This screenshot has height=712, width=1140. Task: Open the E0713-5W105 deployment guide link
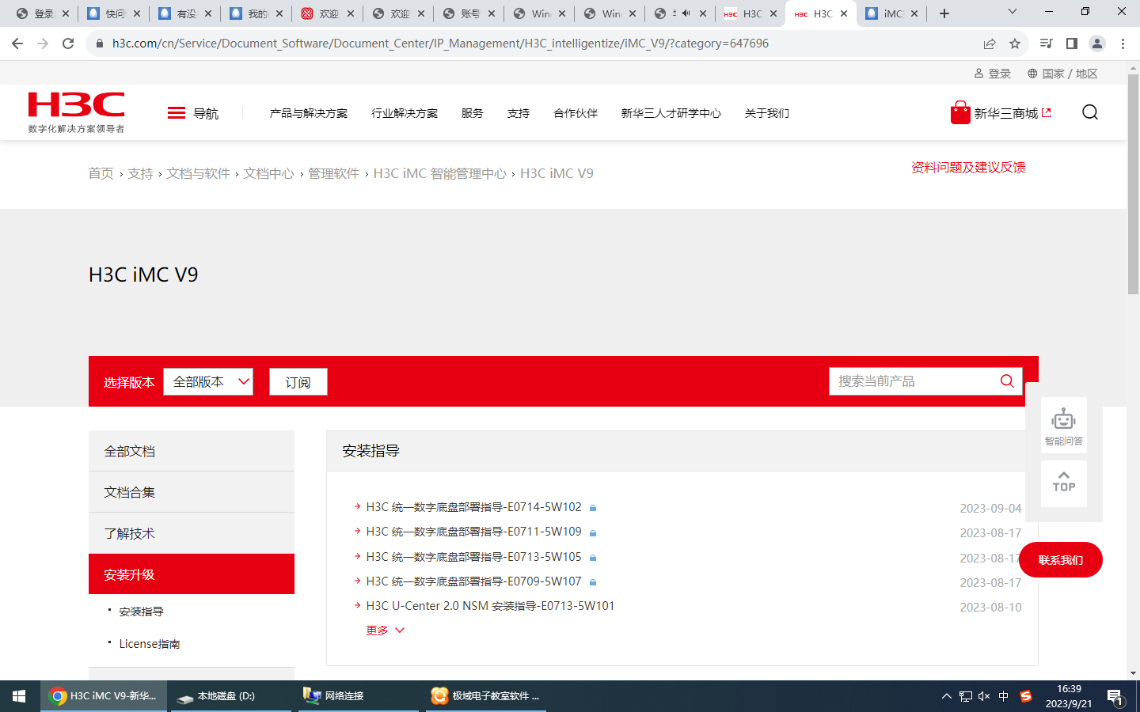click(x=473, y=557)
